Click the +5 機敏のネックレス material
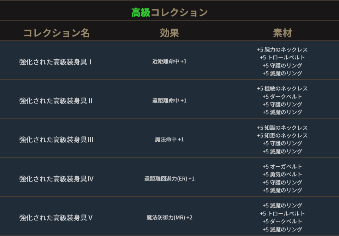 [282, 89]
